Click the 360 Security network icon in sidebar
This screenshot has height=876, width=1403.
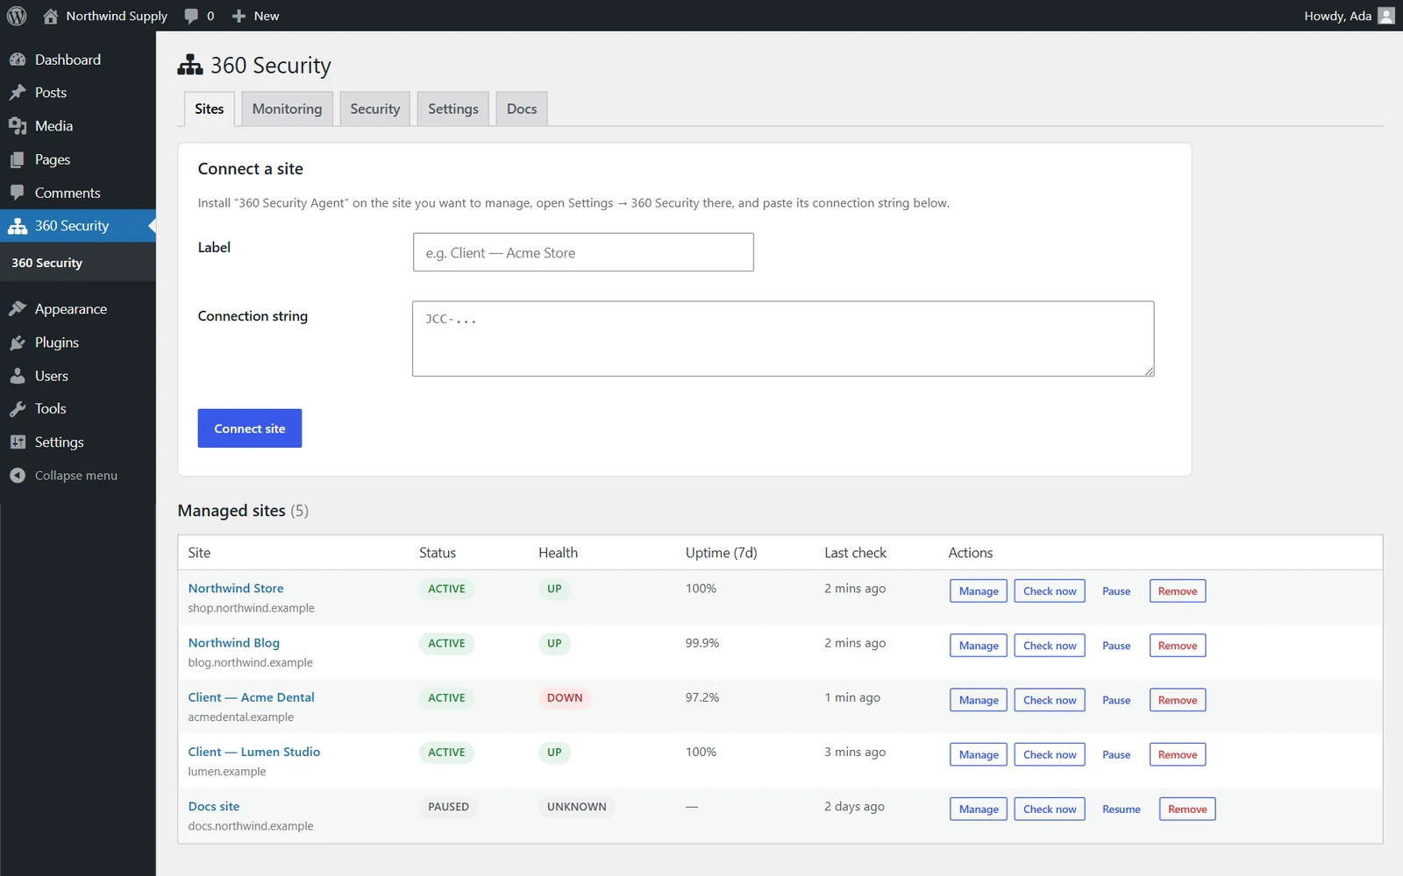click(18, 226)
